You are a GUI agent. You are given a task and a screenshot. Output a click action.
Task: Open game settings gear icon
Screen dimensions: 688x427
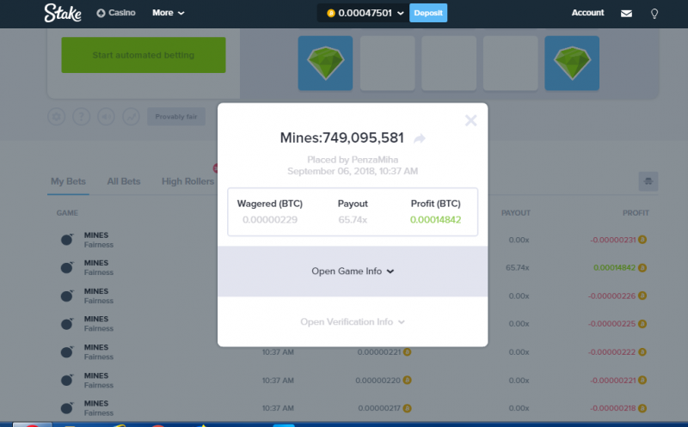(56, 117)
